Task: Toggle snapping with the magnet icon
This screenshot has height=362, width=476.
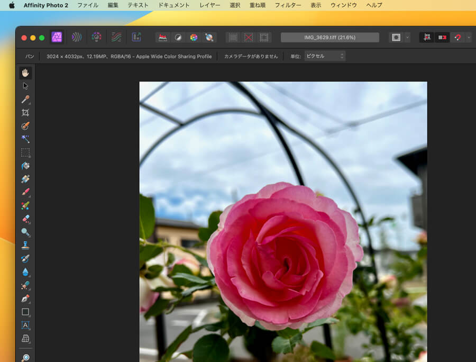Action: (457, 38)
